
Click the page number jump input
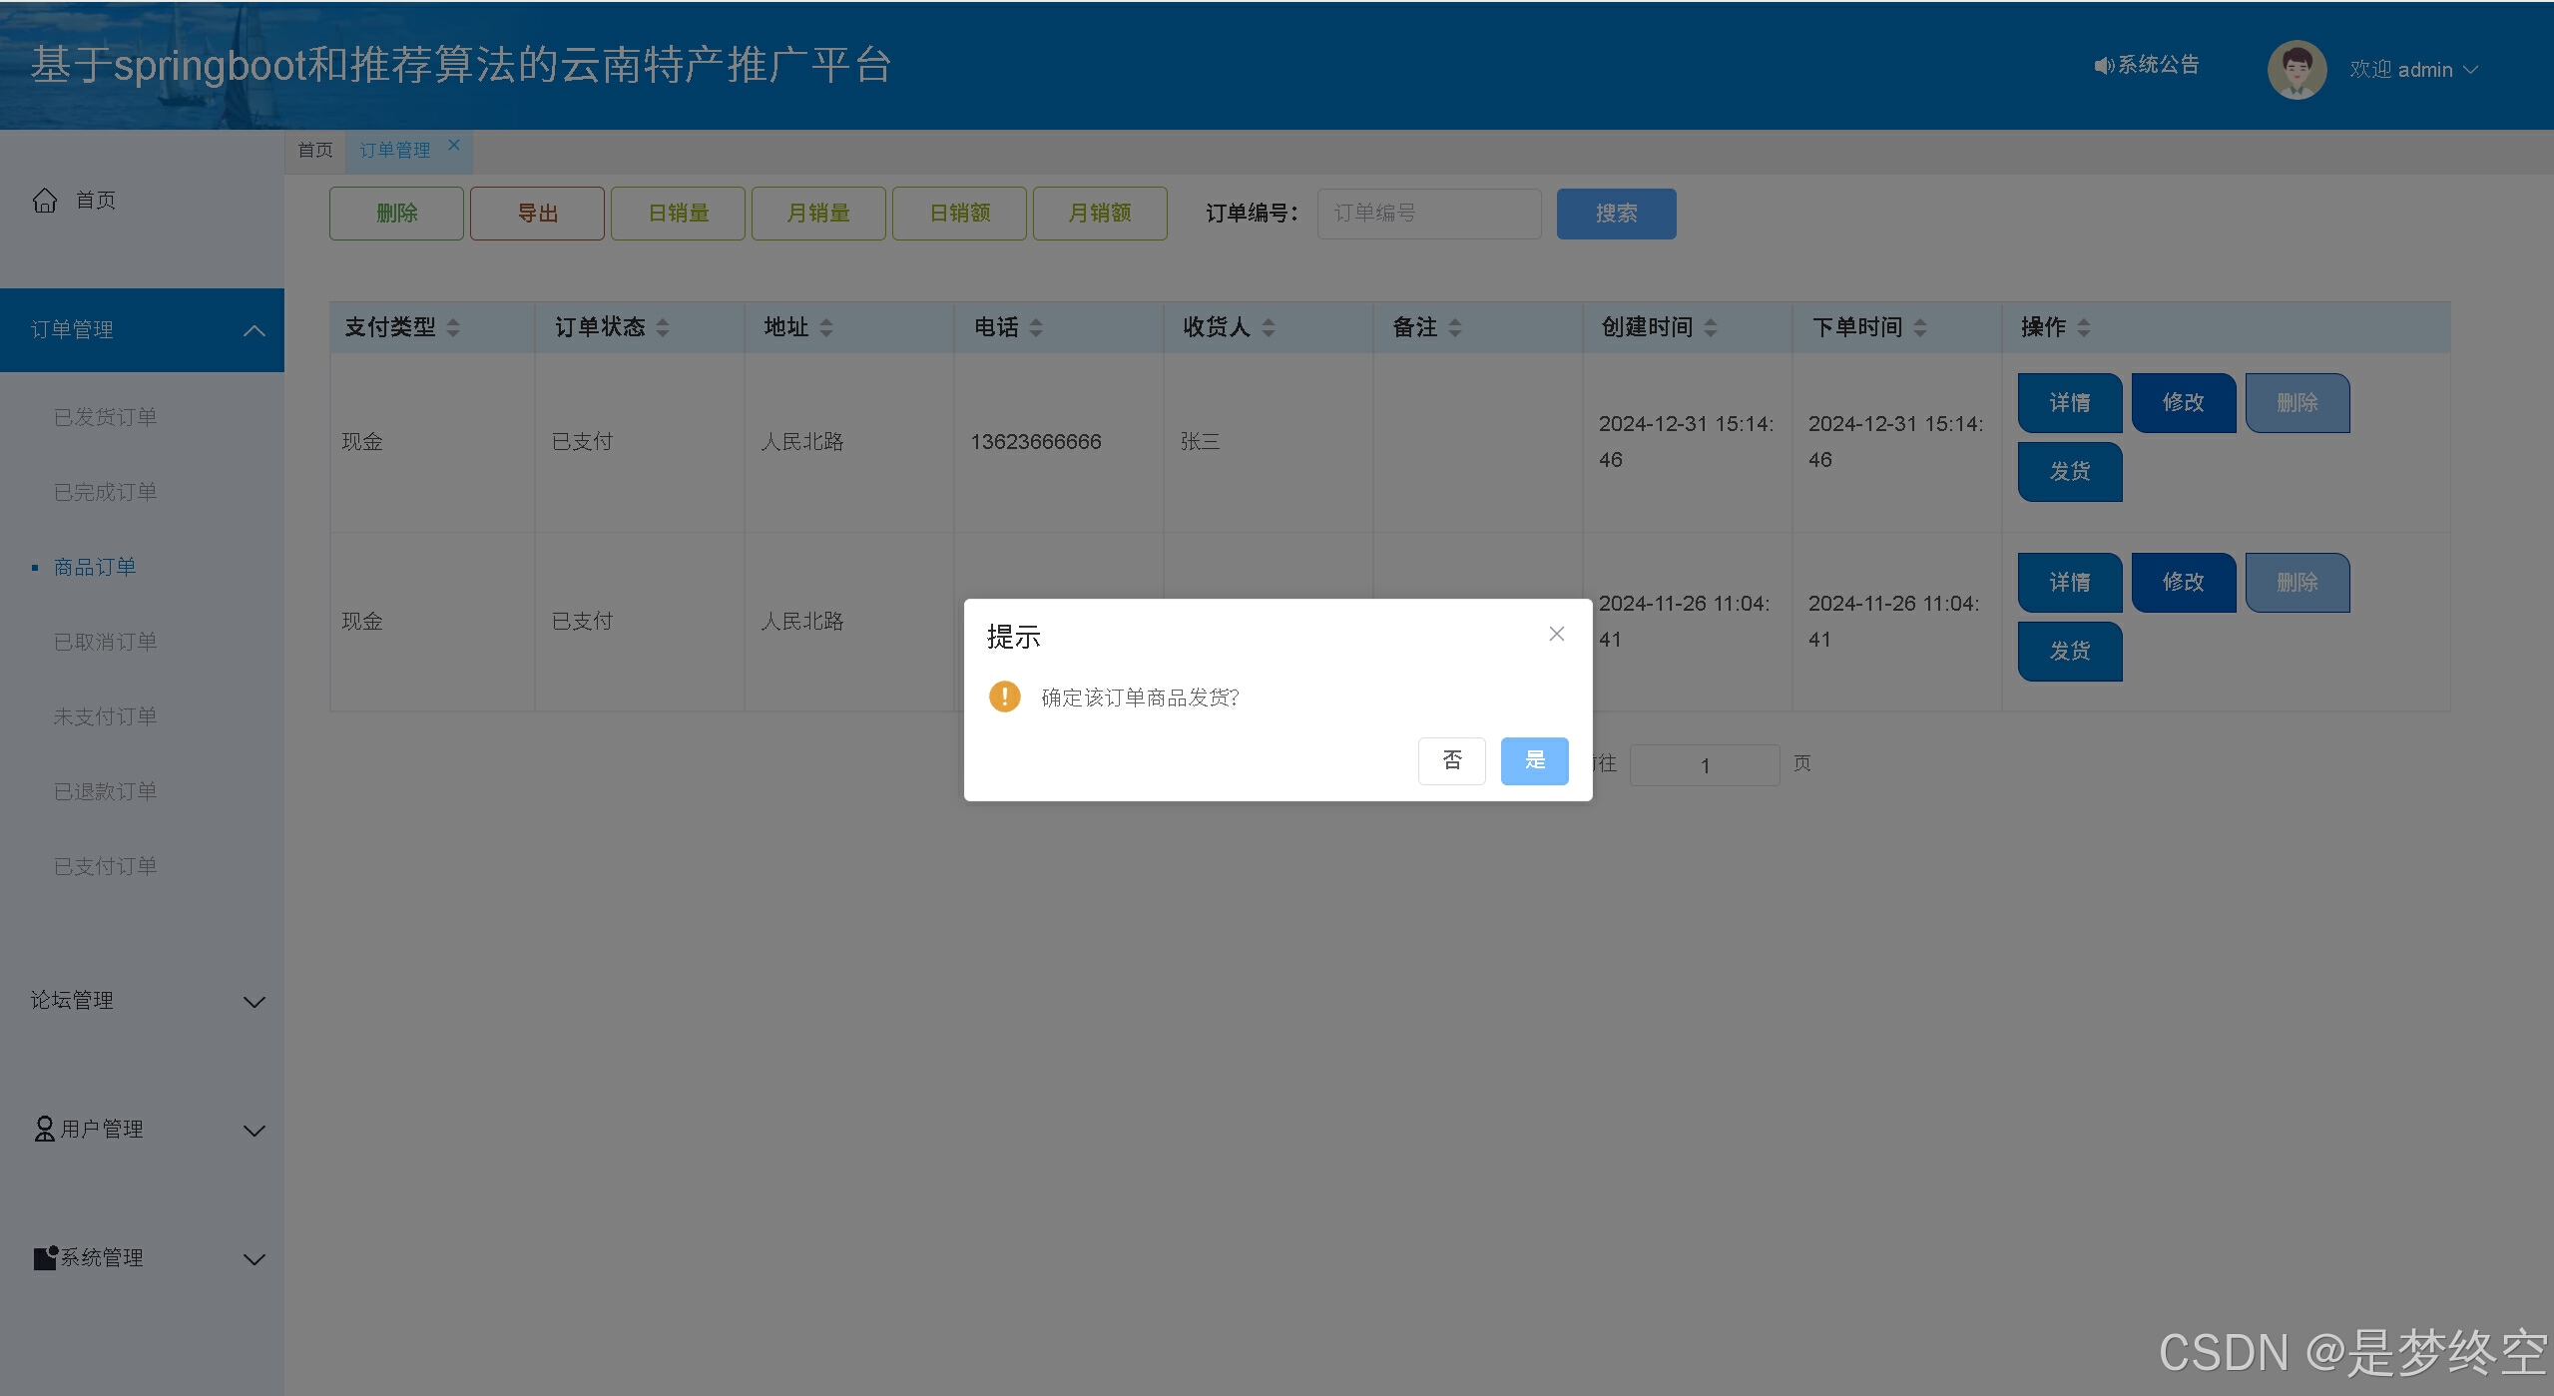coord(1705,765)
